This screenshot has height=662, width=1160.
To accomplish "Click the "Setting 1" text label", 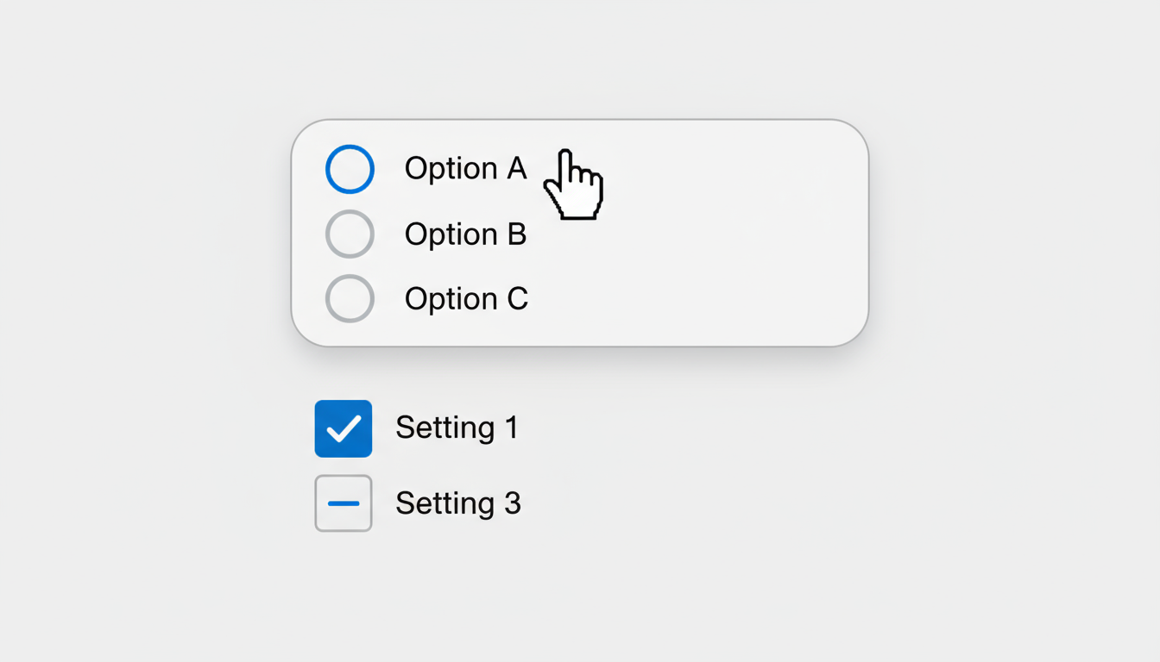I will (457, 428).
